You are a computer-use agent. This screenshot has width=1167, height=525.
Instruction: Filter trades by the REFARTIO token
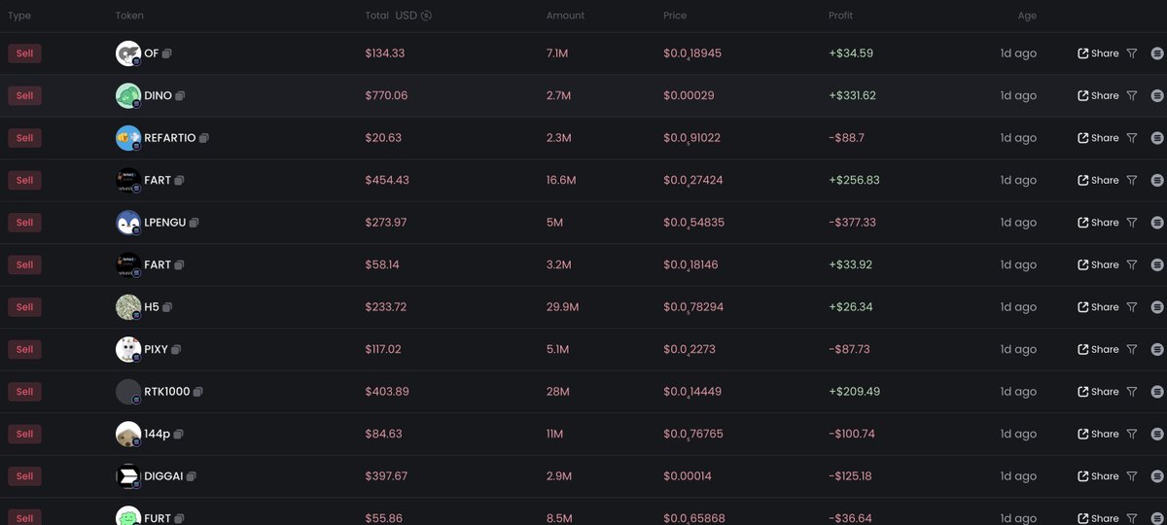pos(1131,138)
